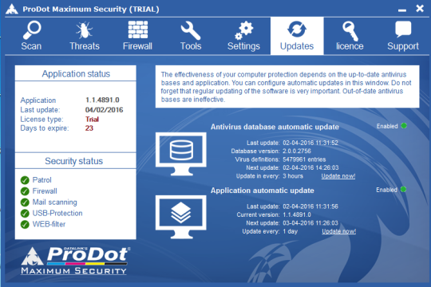Click the Security status panel header
Screen dimensions: 431x287
(x=76, y=161)
